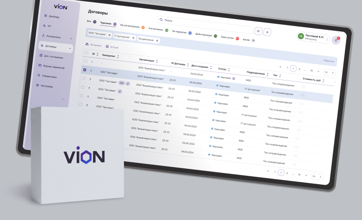This screenshot has height=220, width=362.
Task: Open the Дашборд sidebar icon
Action: 46,16
